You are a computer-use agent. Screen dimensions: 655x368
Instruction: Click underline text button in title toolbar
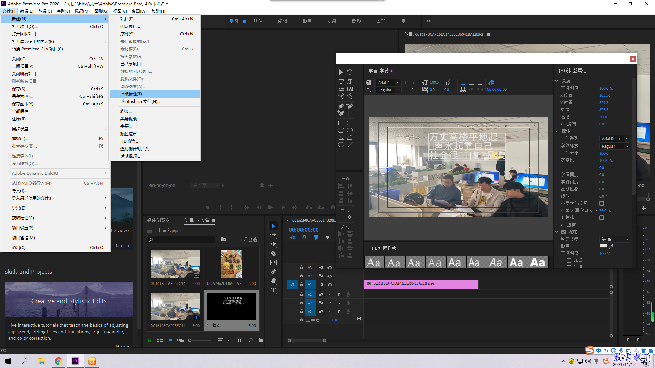[414, 90]
